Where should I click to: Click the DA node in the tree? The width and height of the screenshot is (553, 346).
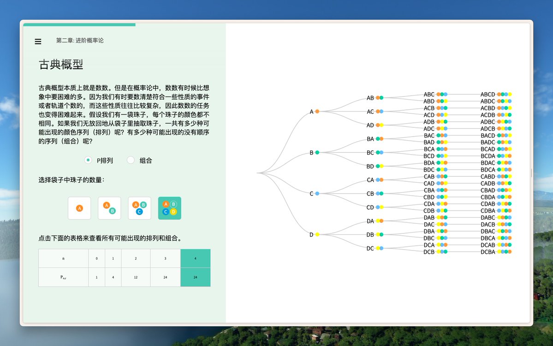(x=375, y=221)
